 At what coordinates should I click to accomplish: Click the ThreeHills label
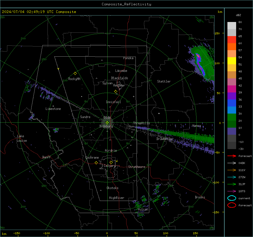pyautogui.click(x=141, y=123)
